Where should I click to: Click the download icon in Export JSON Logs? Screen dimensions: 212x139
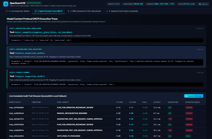(187, 96)
